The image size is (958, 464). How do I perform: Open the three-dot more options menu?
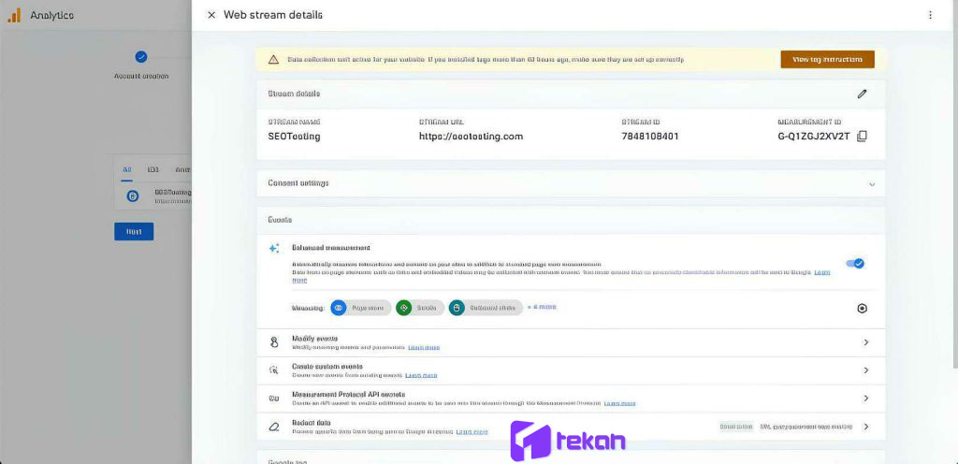(930, 15)
